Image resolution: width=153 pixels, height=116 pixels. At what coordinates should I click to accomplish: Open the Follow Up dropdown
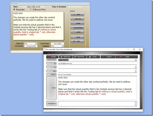(x=36, y=44)
